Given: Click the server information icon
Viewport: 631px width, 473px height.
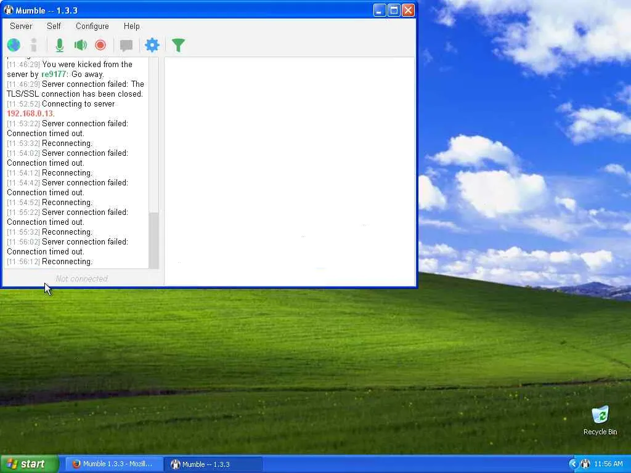Looking at the screenshot, I should click(34, 45).
